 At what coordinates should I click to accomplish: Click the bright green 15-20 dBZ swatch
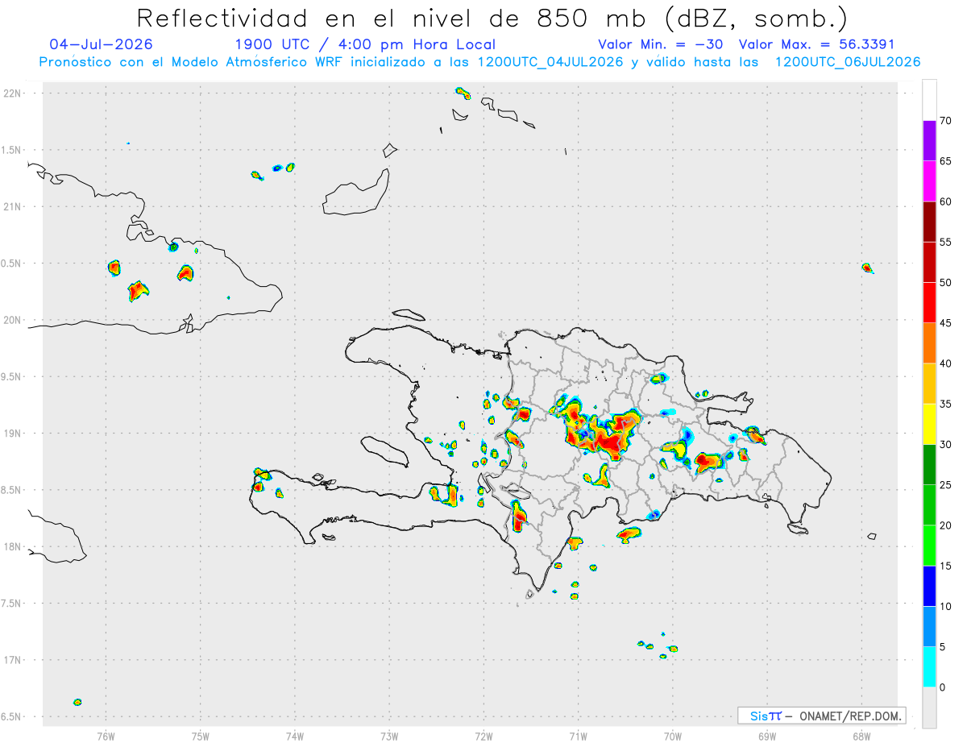(x=929, y=546)
